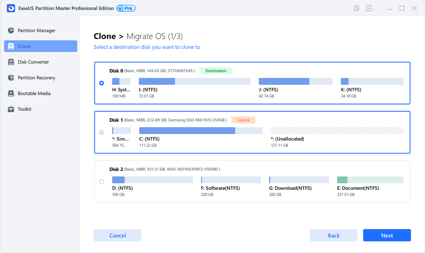Select the E: Document(NTFS) partition bar

370,180
